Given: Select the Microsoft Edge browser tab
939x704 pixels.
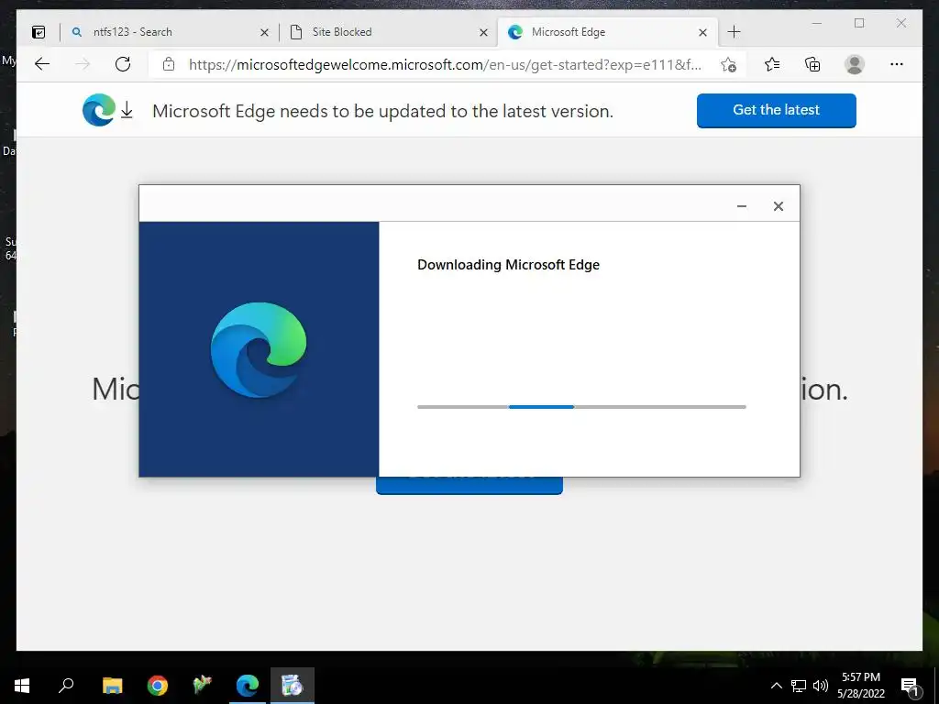Looking at the screenshot, I should 606,32.
